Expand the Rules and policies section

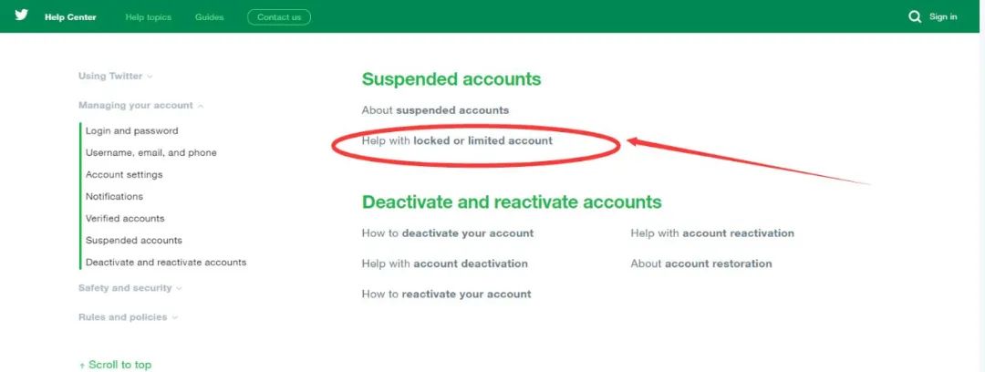(x=127, y=317)
